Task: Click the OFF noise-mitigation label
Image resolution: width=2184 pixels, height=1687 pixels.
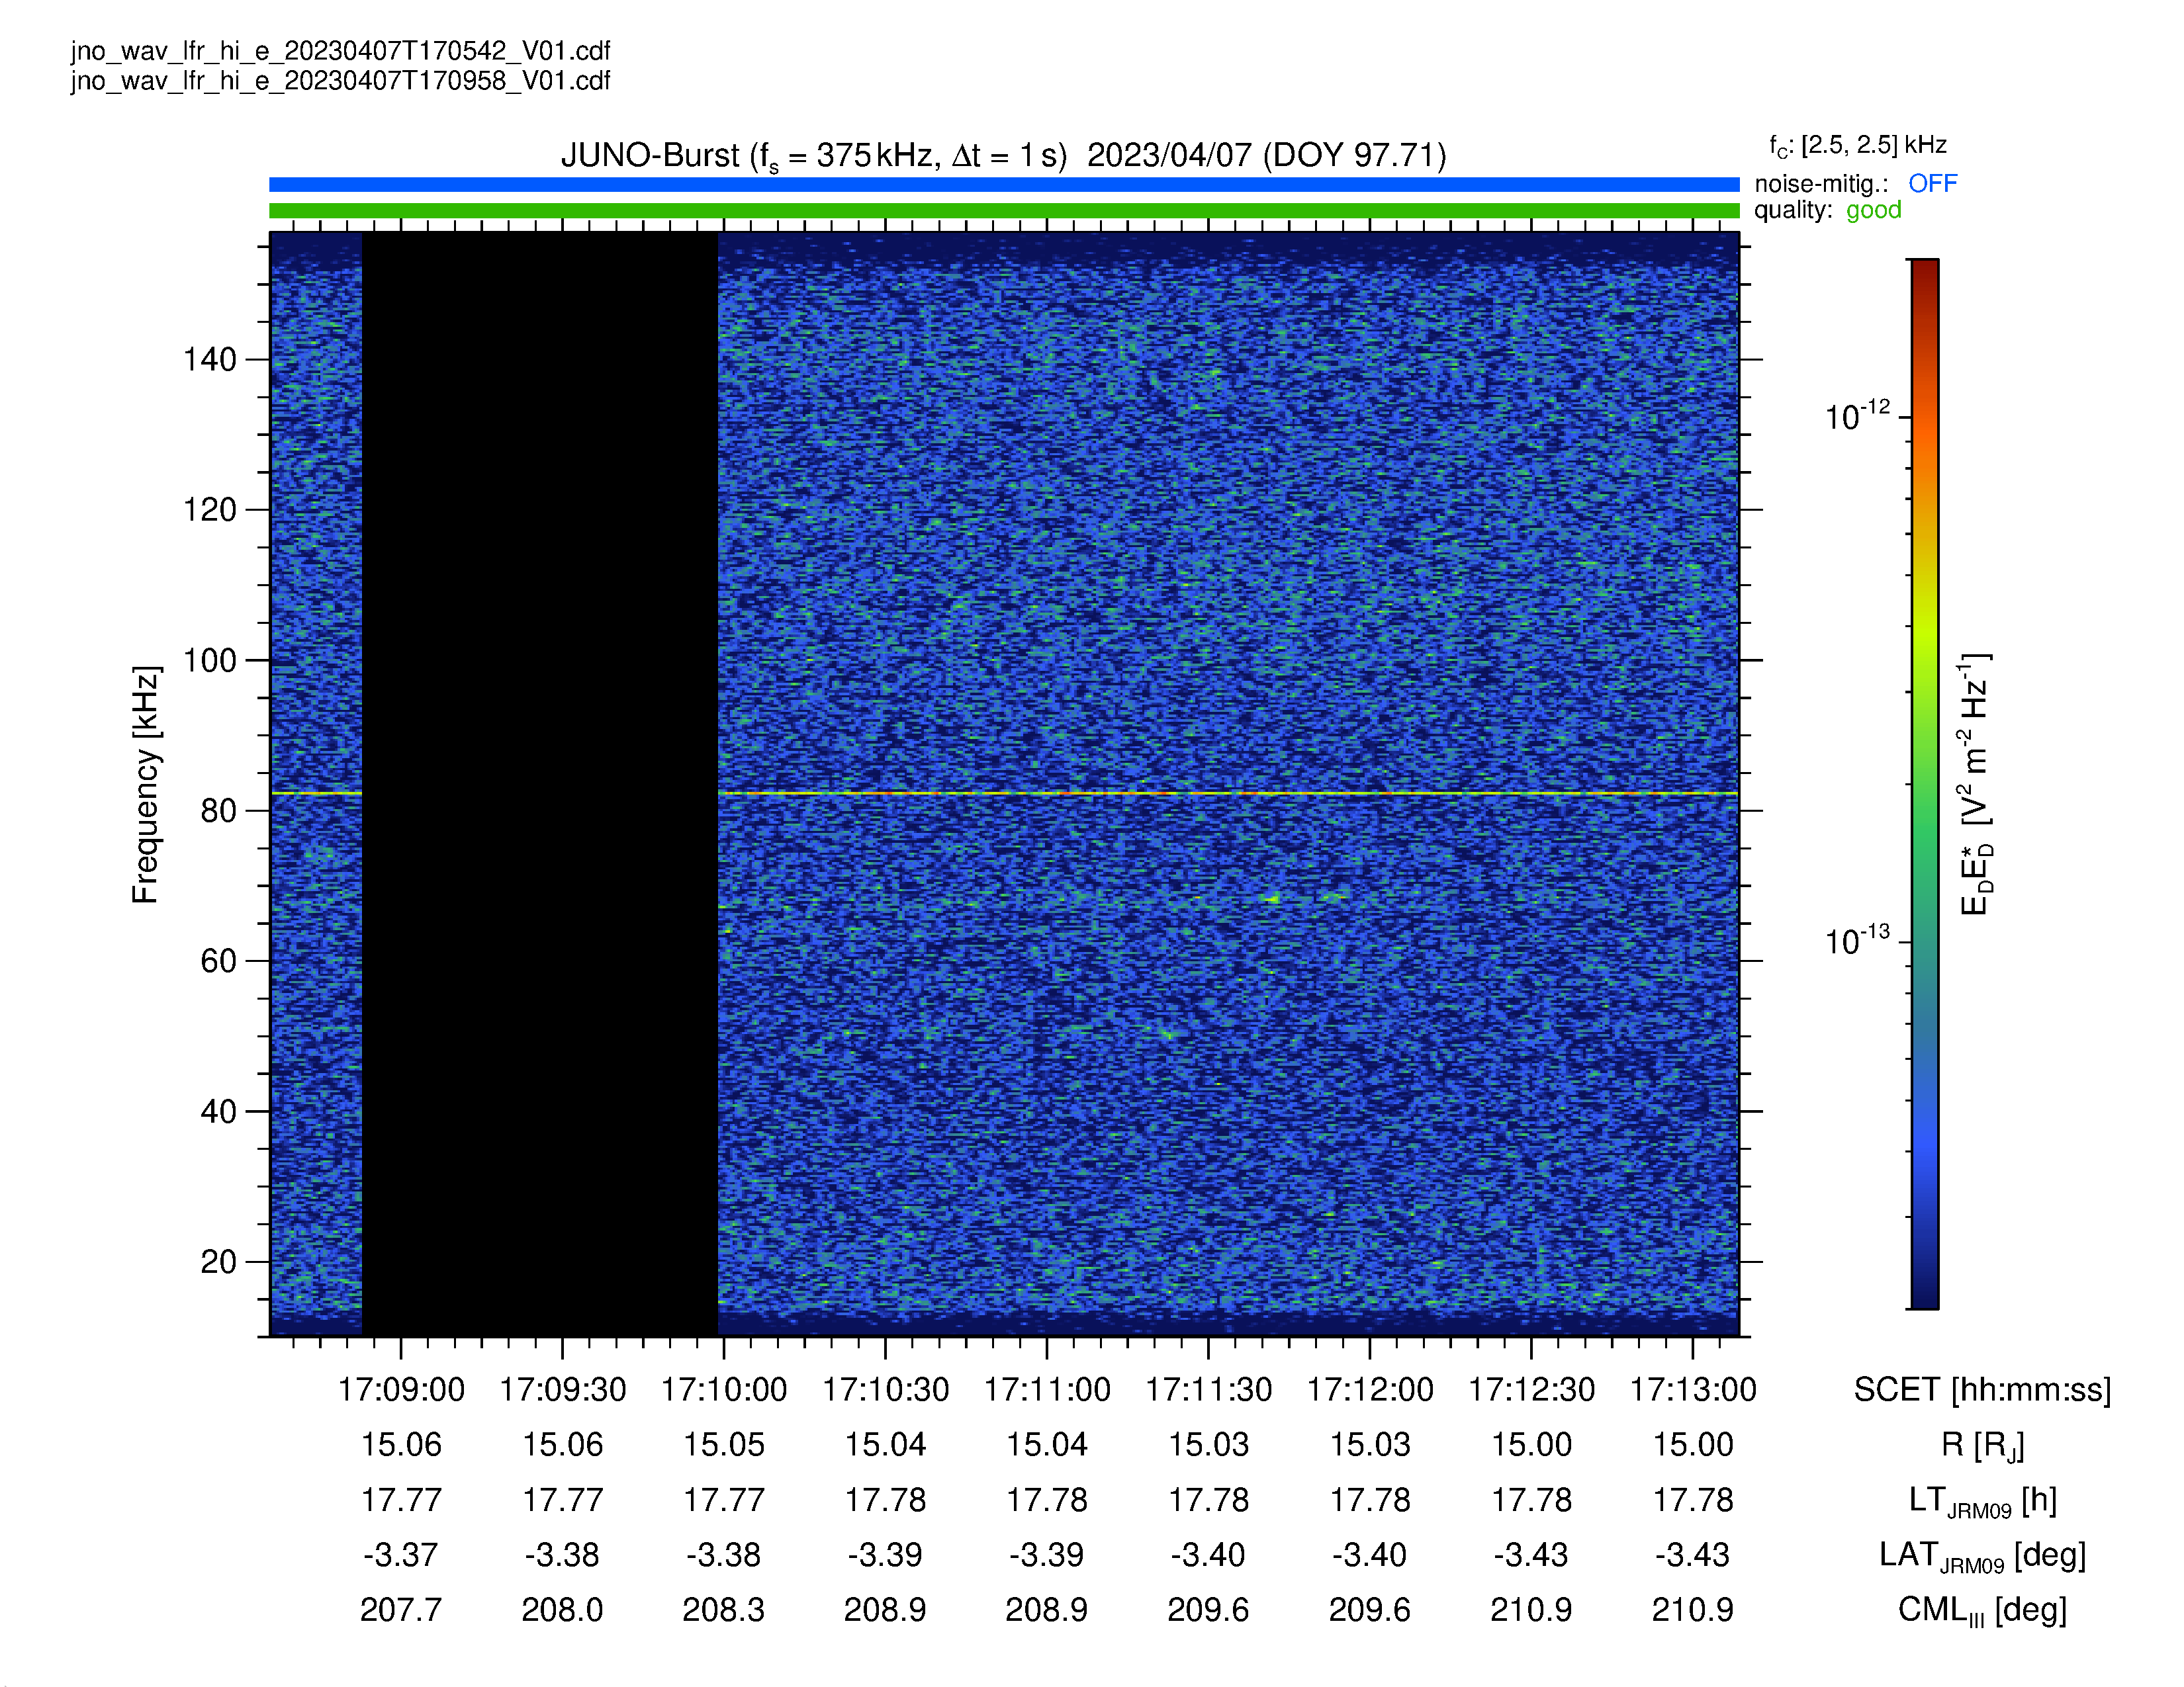Action: 1932,184
